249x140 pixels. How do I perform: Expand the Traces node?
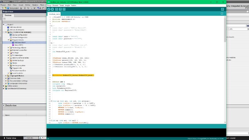pos(8,63)
